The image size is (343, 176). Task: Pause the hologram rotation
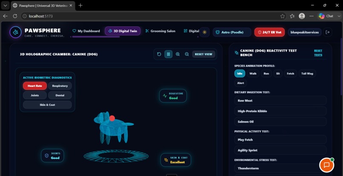169,54
